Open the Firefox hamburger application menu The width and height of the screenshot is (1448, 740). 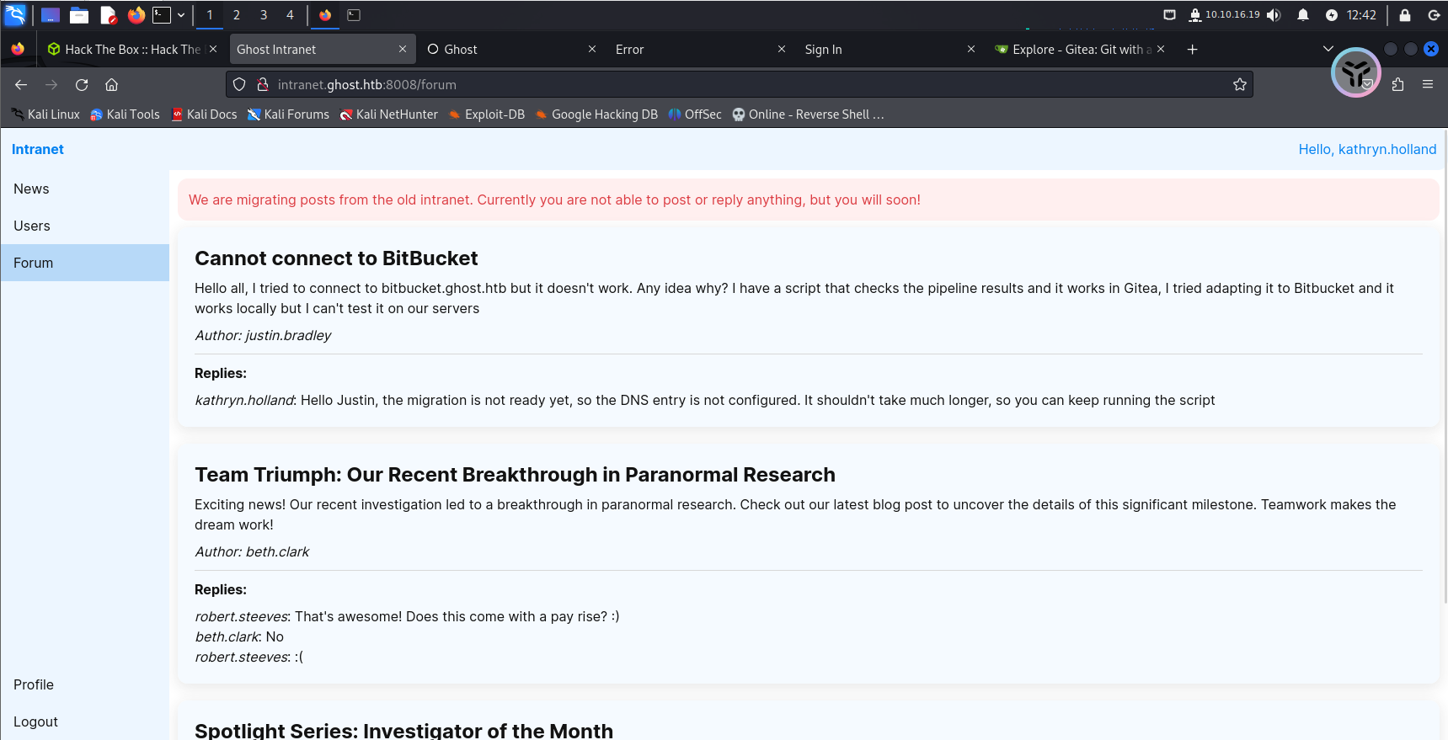(1427, 85)
